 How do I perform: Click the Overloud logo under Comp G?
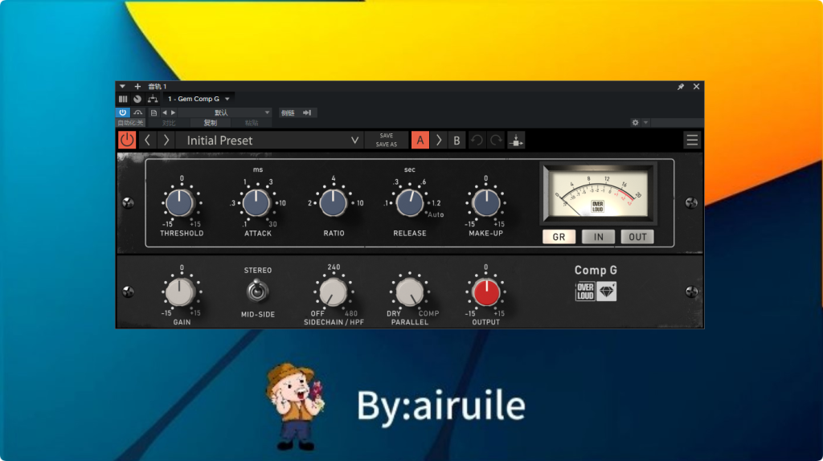pyautogui.click(x=585, y=291)
